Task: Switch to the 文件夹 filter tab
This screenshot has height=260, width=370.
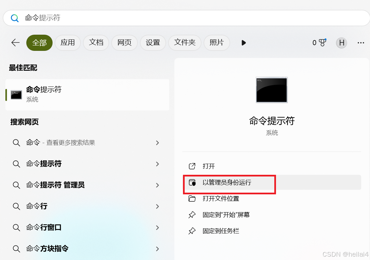Action: click(185, 43)
